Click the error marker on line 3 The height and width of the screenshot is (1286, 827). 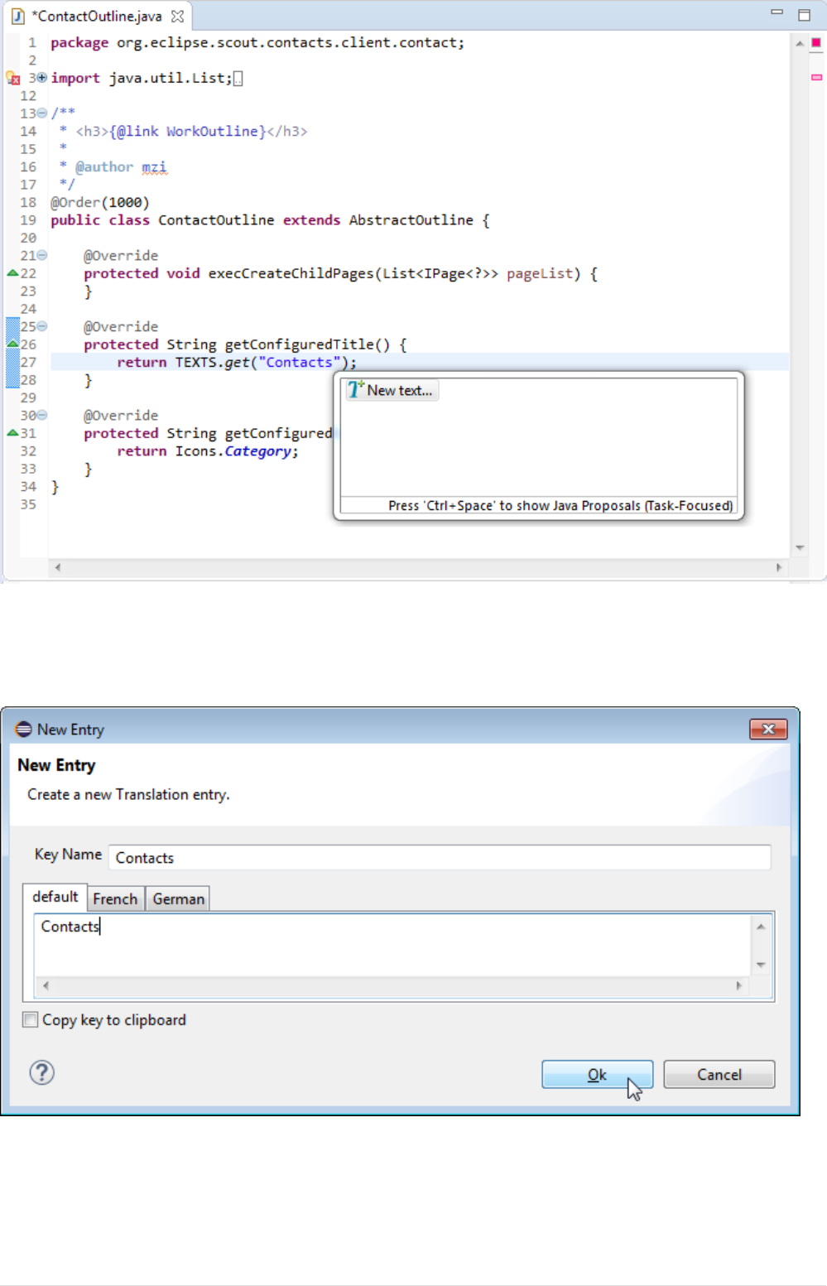12,78
